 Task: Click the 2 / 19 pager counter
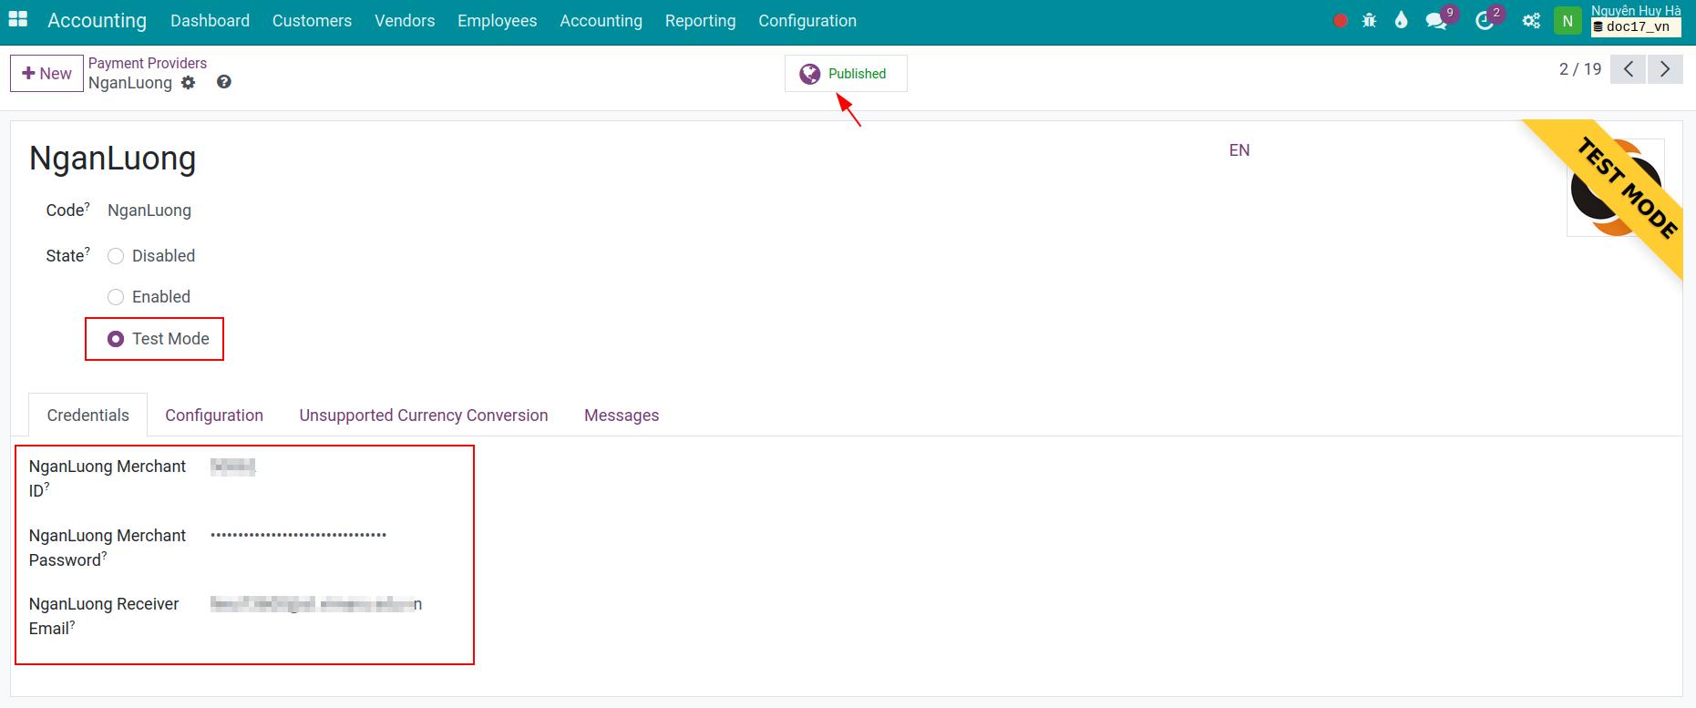click(1579, 69)
